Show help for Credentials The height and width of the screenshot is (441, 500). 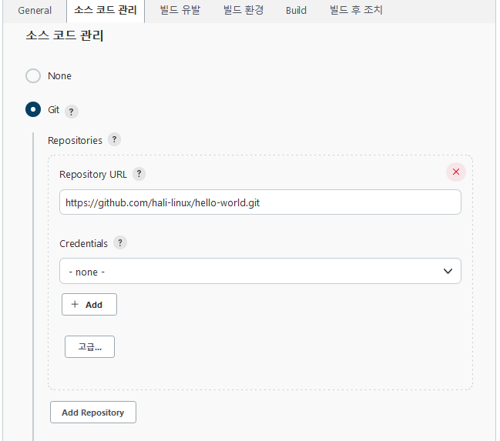120,242
